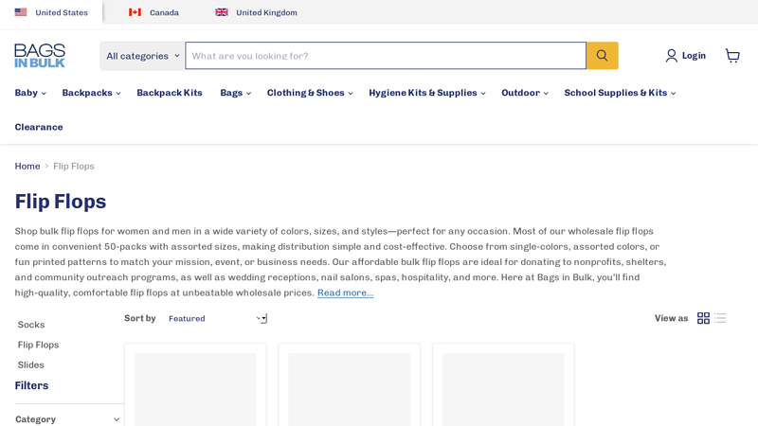
Task: Select the United States flag icon
Action: tap(21, 12)
